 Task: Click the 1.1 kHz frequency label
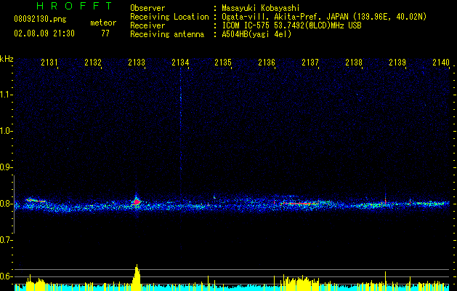(x=5, y=95)
